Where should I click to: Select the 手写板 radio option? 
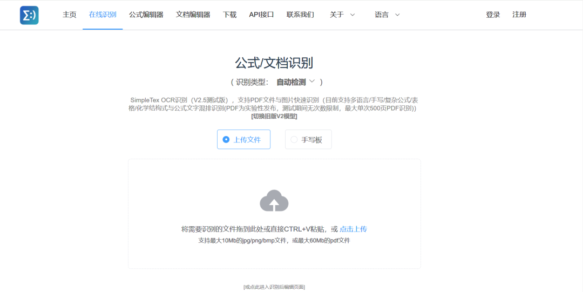(x=308, y=139)
